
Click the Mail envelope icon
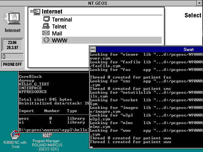(x=46, y=33)
